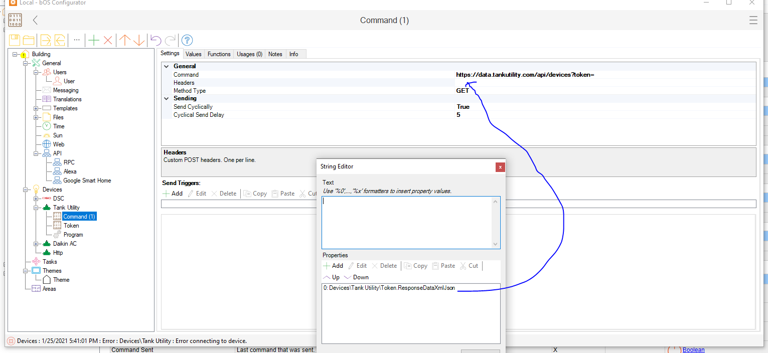Viewport: 768px width, 353px height.
Task: Select the Token node in the tree
Action: [71, 226]
